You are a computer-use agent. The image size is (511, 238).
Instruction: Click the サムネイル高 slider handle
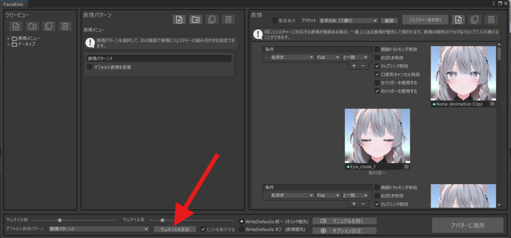pos(162,220)
